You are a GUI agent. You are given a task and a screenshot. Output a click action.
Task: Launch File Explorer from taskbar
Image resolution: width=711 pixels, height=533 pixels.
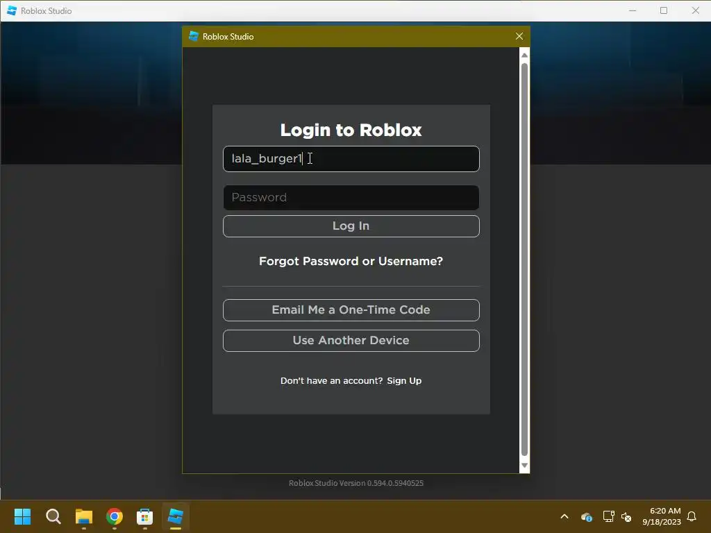84,516
